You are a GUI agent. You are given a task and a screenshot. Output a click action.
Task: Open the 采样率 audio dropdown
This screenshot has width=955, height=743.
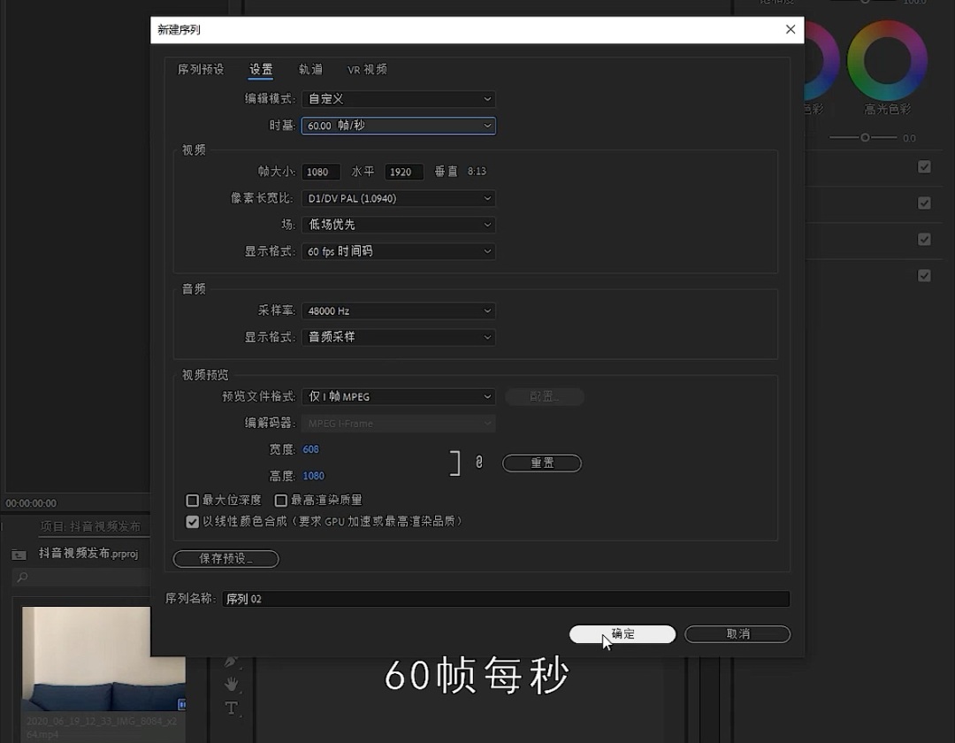398,310
